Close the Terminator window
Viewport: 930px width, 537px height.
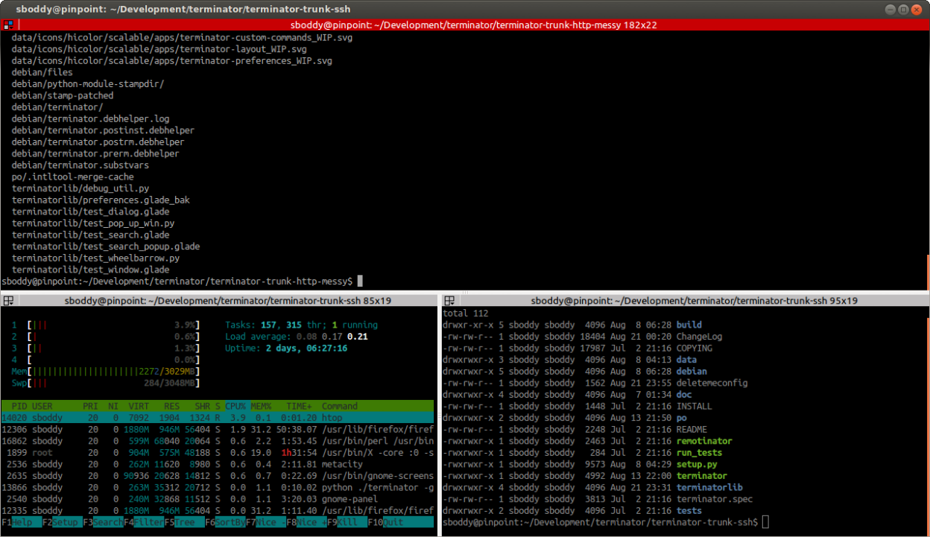point(917,9)
